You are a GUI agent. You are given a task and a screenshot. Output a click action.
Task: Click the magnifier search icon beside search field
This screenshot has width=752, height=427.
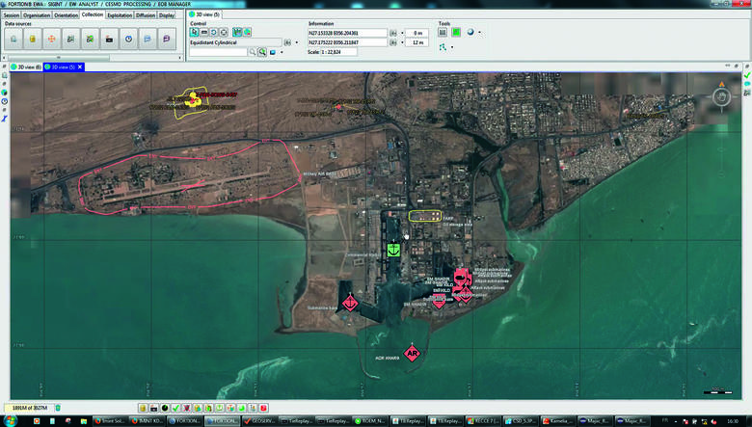point(252,52)
